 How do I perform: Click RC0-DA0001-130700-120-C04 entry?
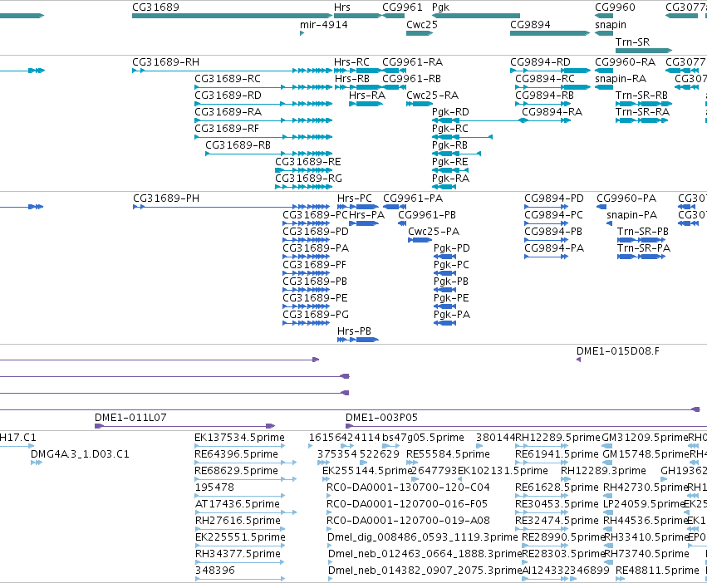click(x=329, y=497)
